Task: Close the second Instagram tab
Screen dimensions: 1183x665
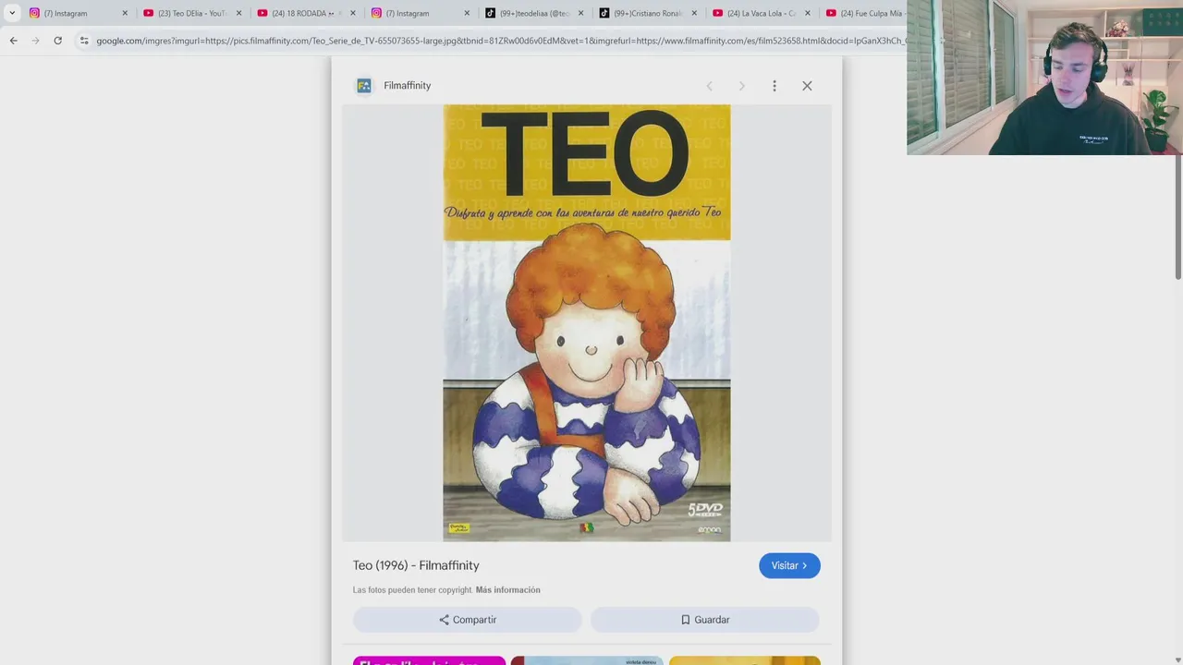Action: pos(467,13)
